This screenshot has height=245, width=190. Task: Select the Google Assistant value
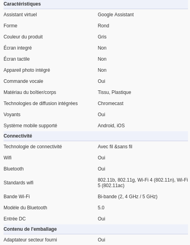point(116,15)
